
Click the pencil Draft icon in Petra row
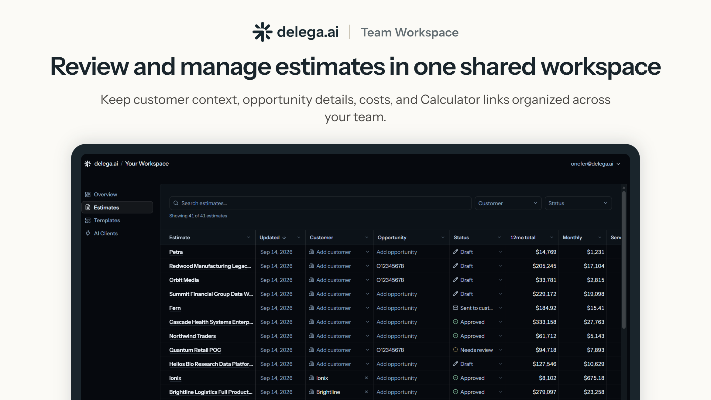click(x=455, y=252)
